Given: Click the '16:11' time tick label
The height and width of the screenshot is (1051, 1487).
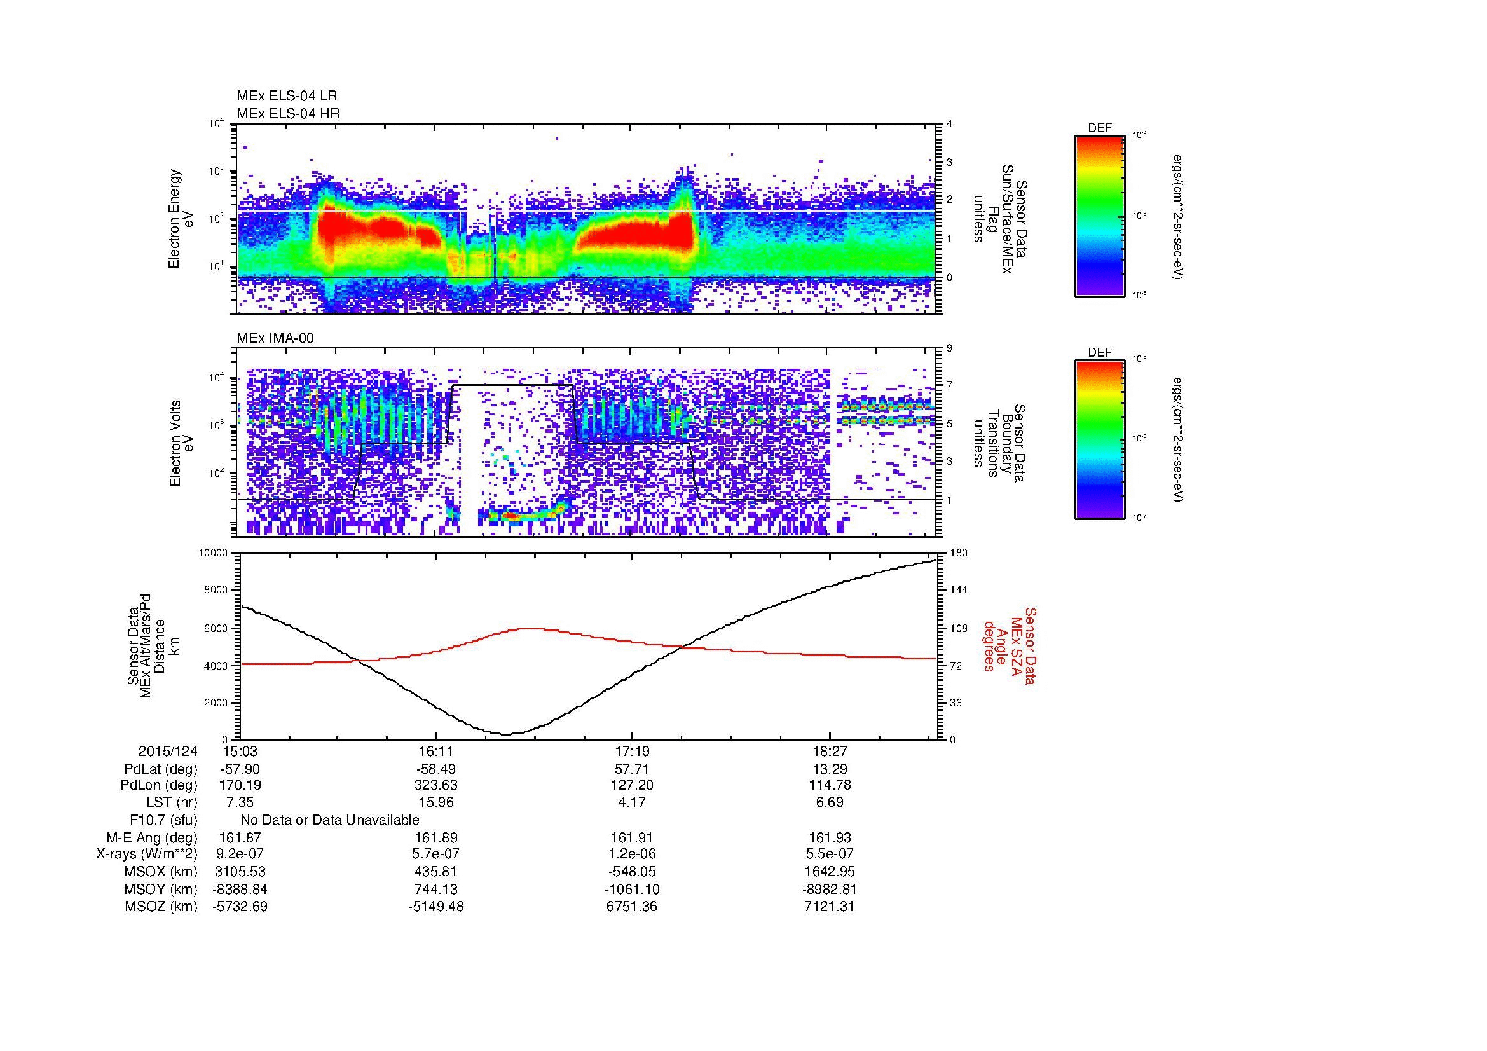Looking at the screenshot, I should (436, 751).
